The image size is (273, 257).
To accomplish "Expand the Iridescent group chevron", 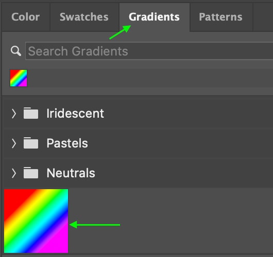I will (x=14, y=114).
